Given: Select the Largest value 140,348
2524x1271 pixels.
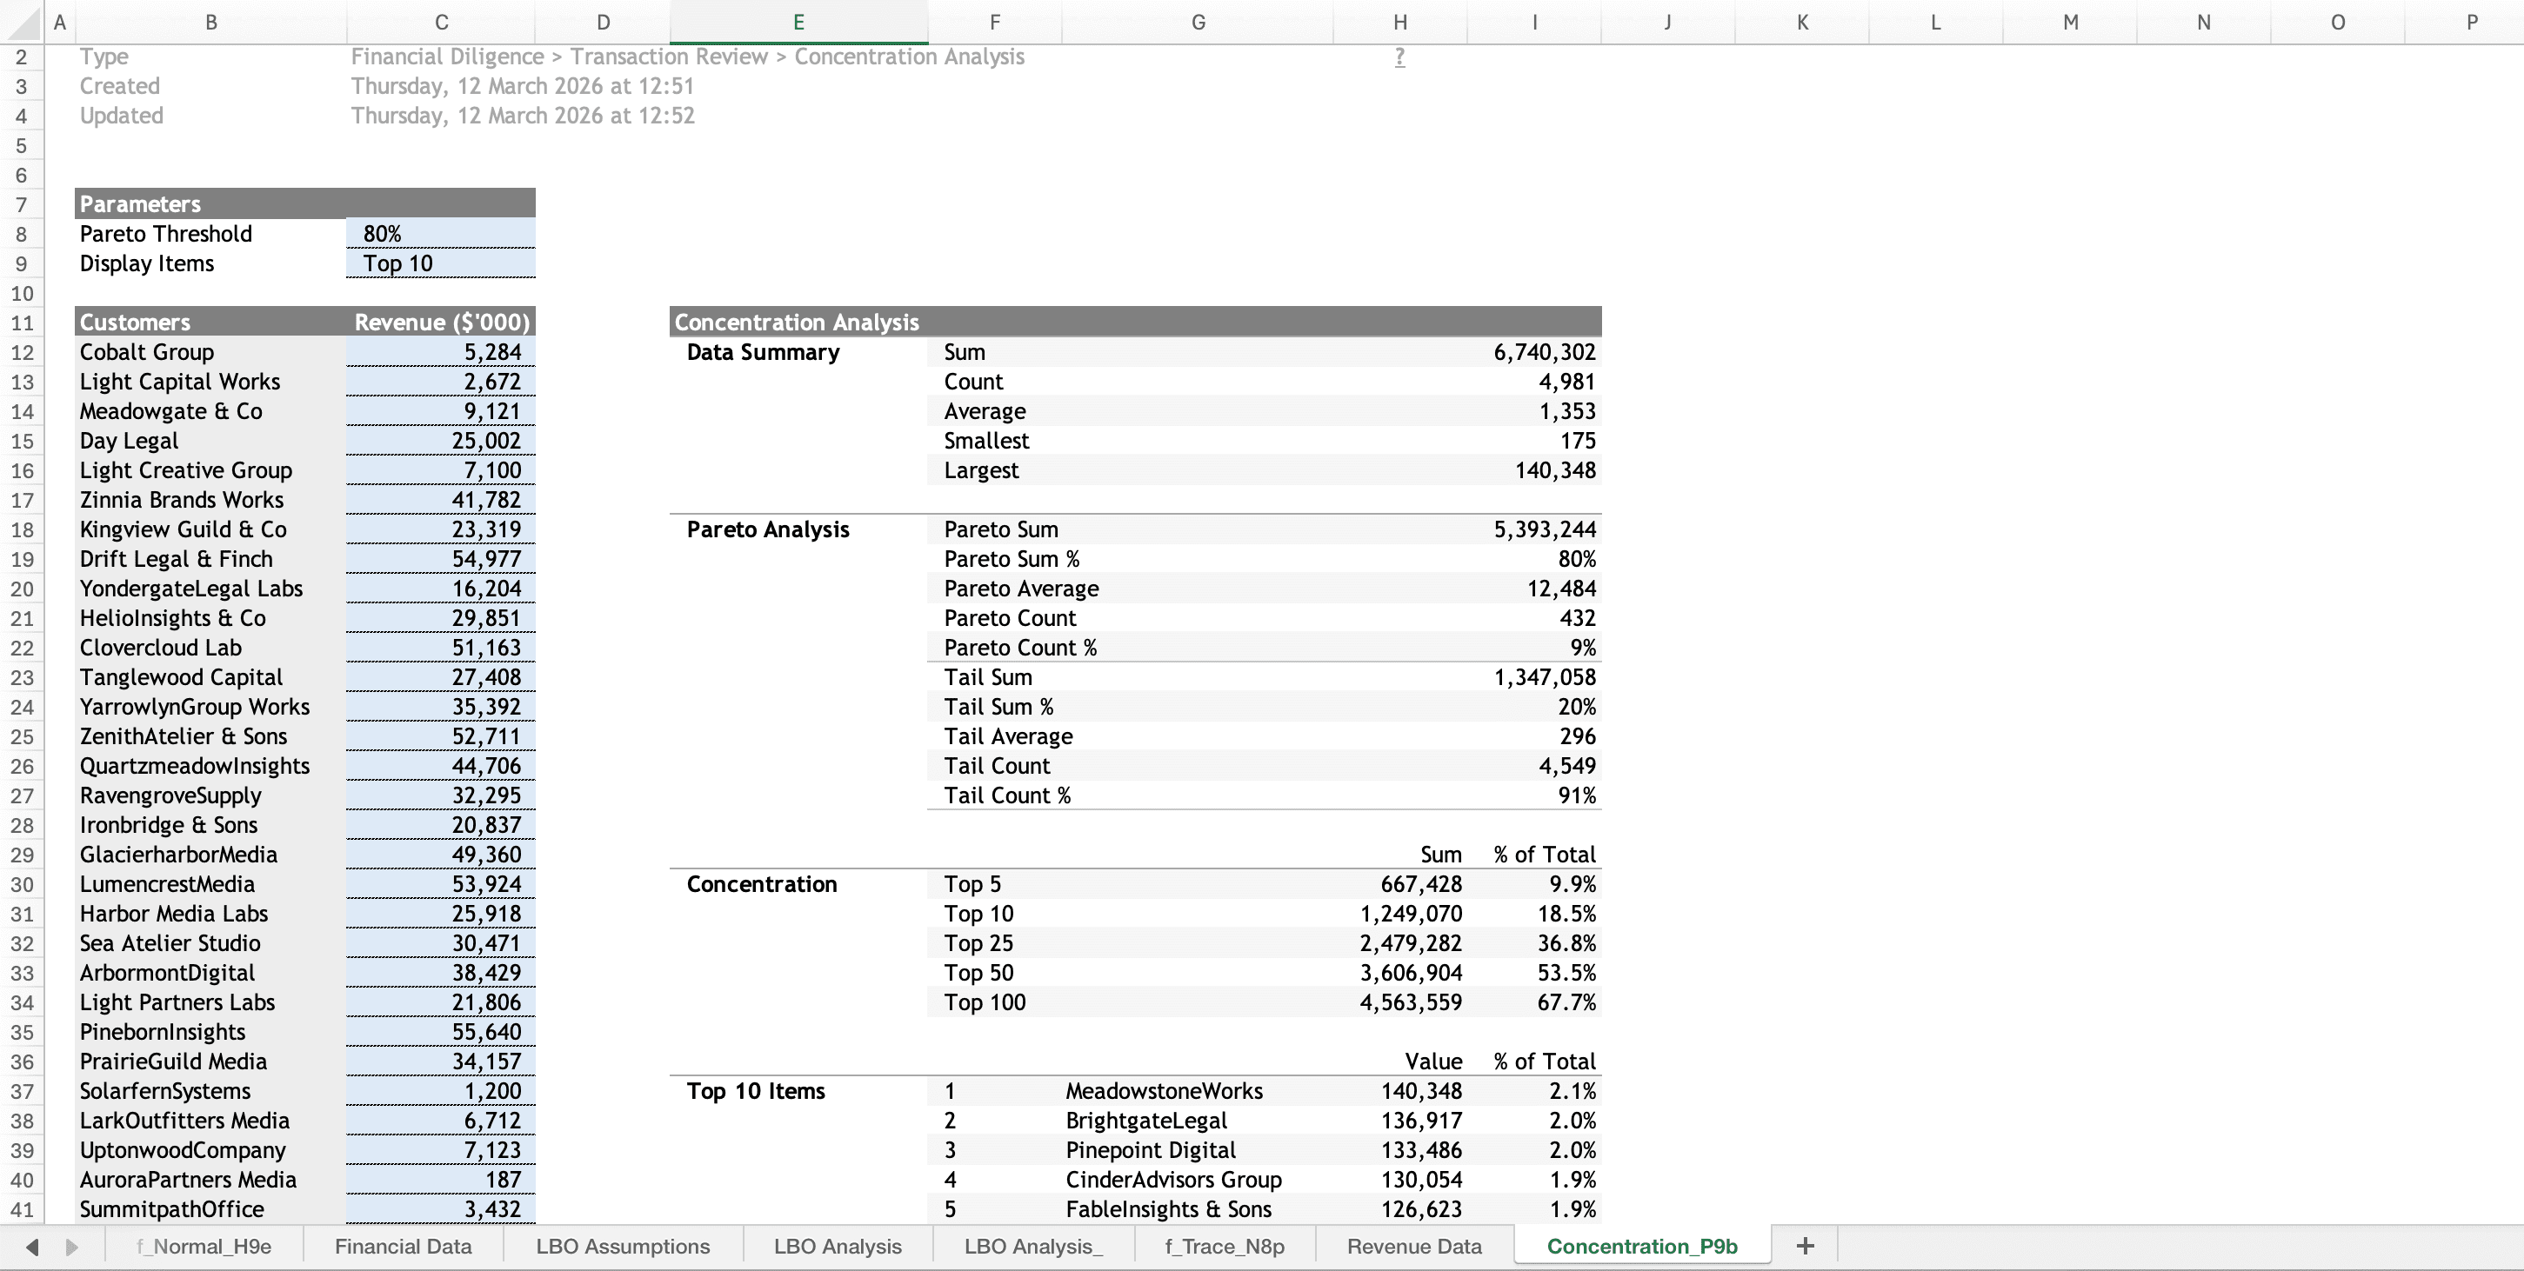Looking at the screenshot, I should point(1534,470).
